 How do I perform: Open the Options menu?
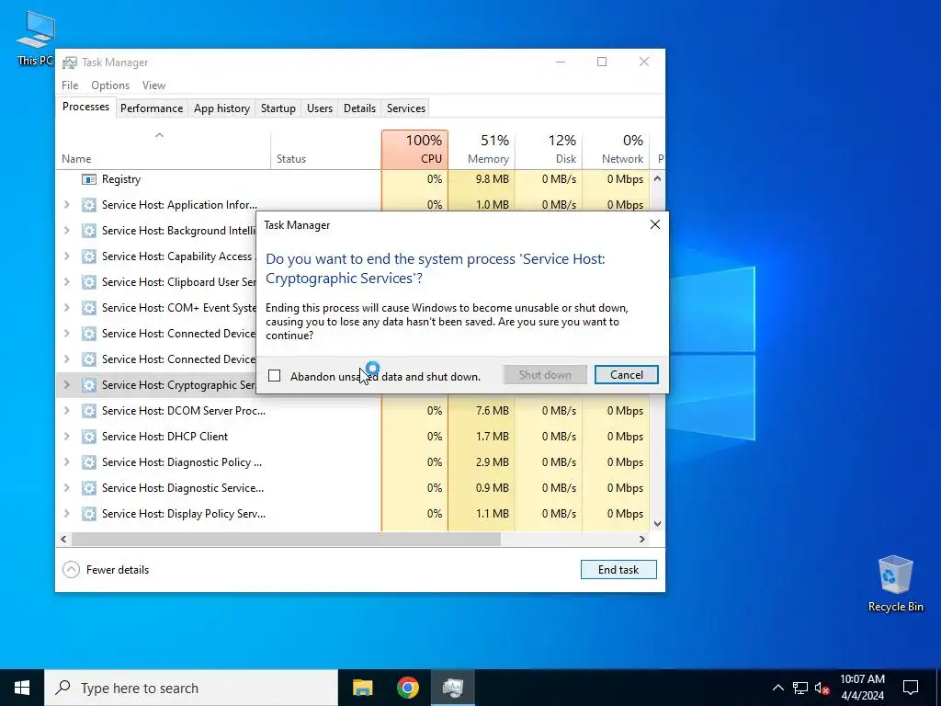pos(110,85)
